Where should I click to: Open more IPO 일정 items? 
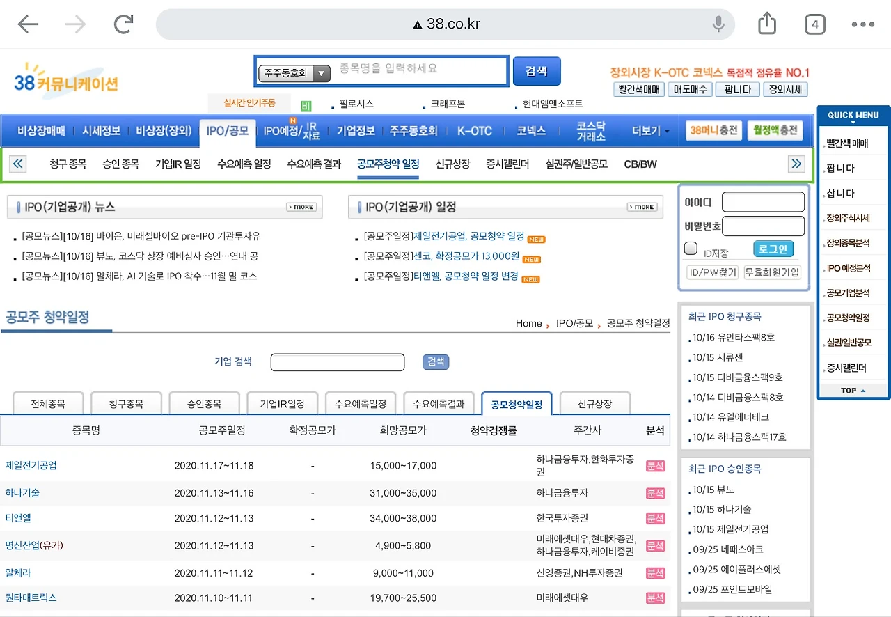point(642,207)
